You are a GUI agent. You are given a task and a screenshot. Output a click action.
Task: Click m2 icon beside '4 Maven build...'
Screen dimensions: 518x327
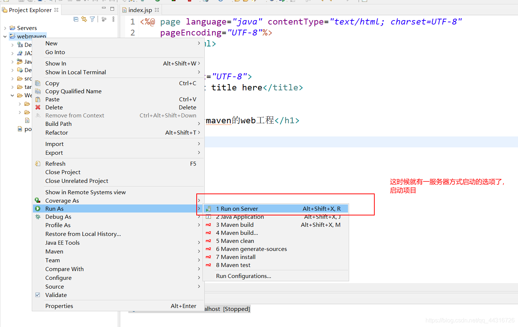tap(208, 233)
